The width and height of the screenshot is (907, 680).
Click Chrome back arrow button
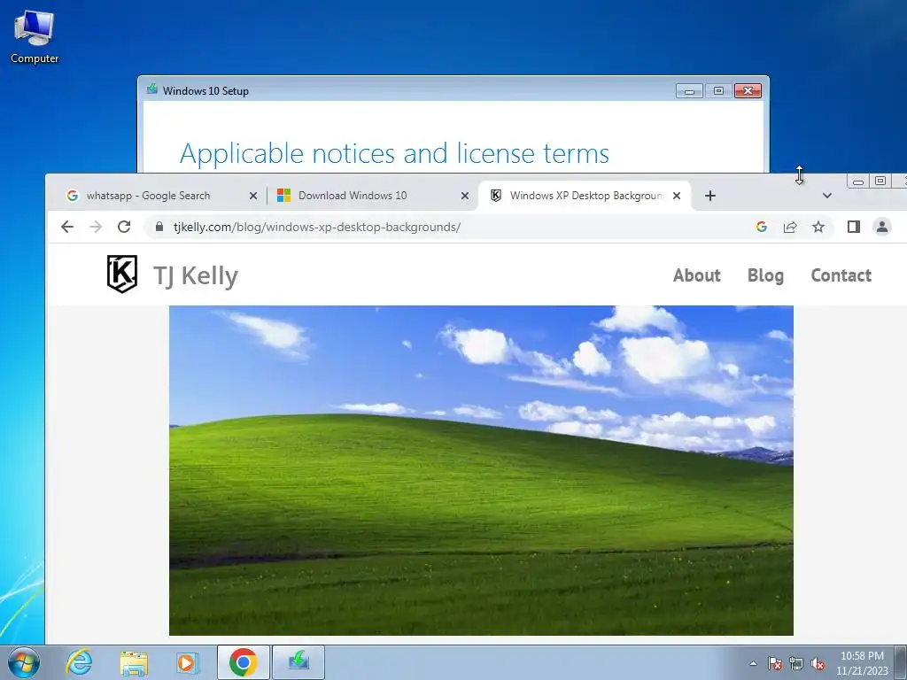[x=67, y=227]
